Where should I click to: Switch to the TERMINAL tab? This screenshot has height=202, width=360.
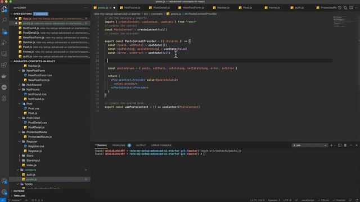click(x=101, y=145)
